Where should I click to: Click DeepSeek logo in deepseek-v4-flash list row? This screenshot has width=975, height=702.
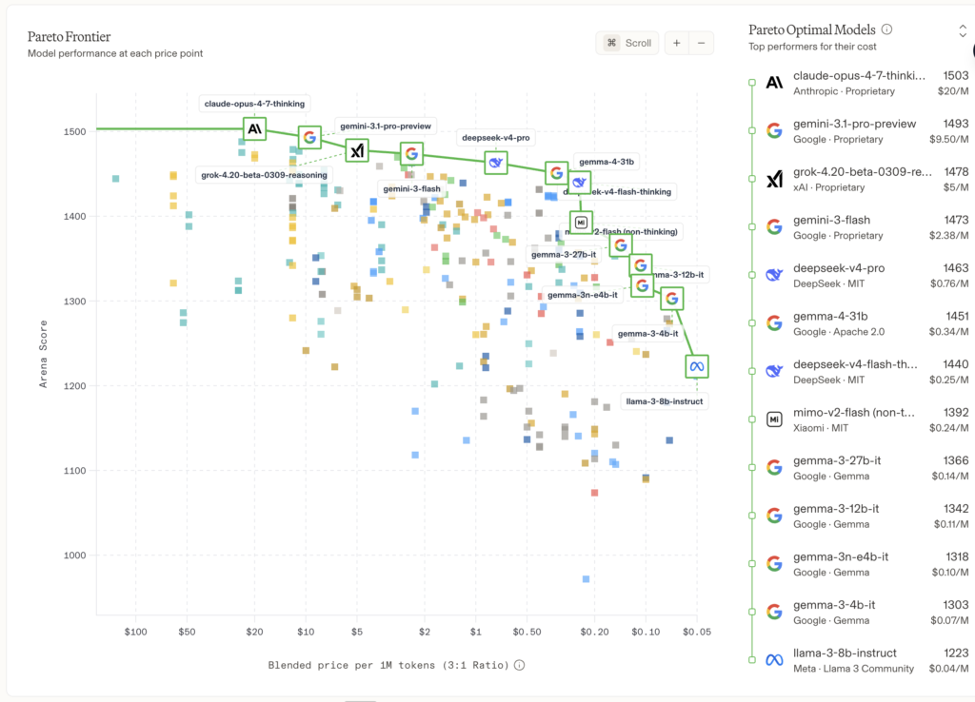(x=774, y=371)
